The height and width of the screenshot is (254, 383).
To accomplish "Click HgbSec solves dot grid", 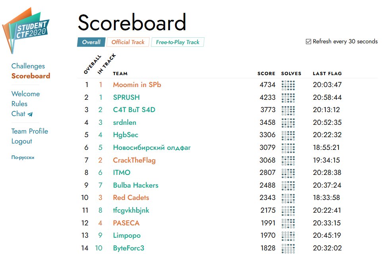I will [x=288, y=136].
